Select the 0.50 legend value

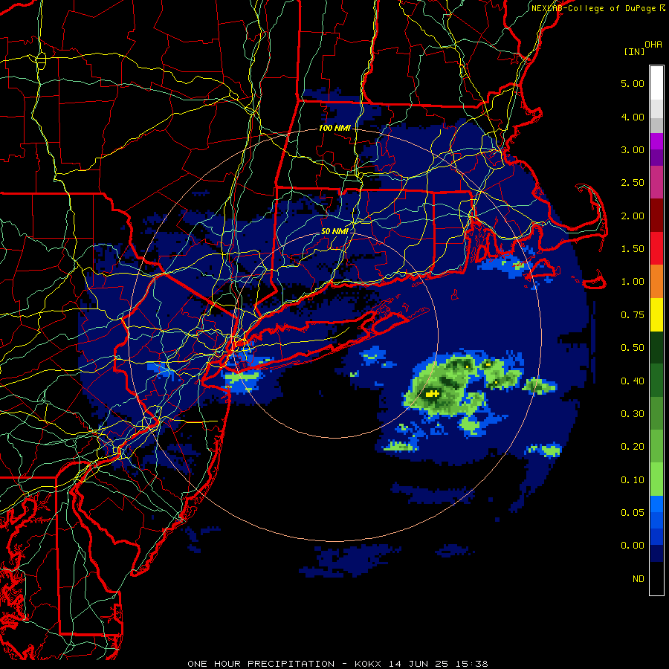[x=633, y=348]
